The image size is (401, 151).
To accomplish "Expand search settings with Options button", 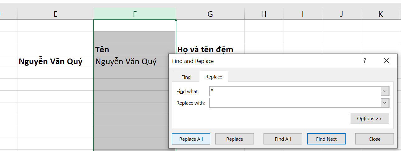I will (x=370, y=118).
